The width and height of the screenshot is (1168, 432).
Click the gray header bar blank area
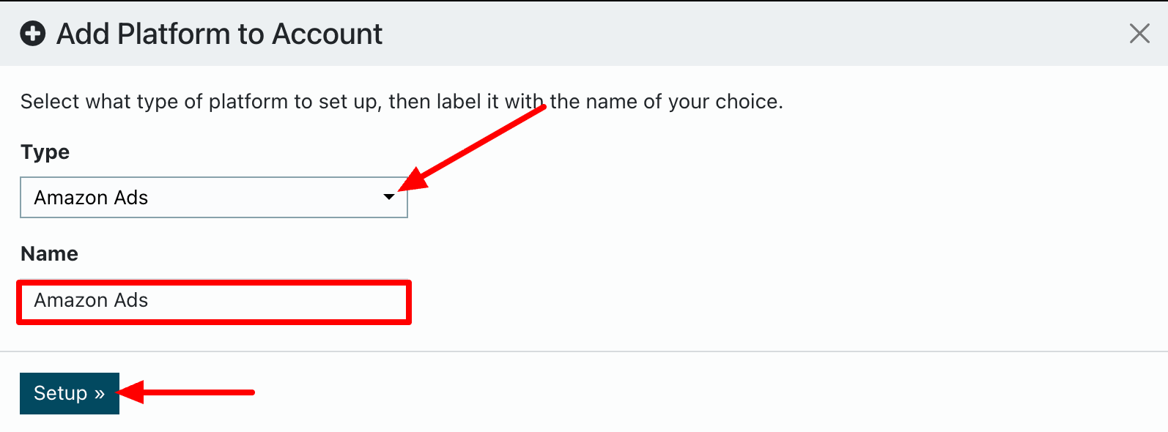733,34
